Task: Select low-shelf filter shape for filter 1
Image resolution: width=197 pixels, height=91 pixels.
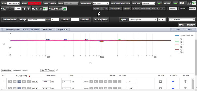Action: [x=15, y=82]
